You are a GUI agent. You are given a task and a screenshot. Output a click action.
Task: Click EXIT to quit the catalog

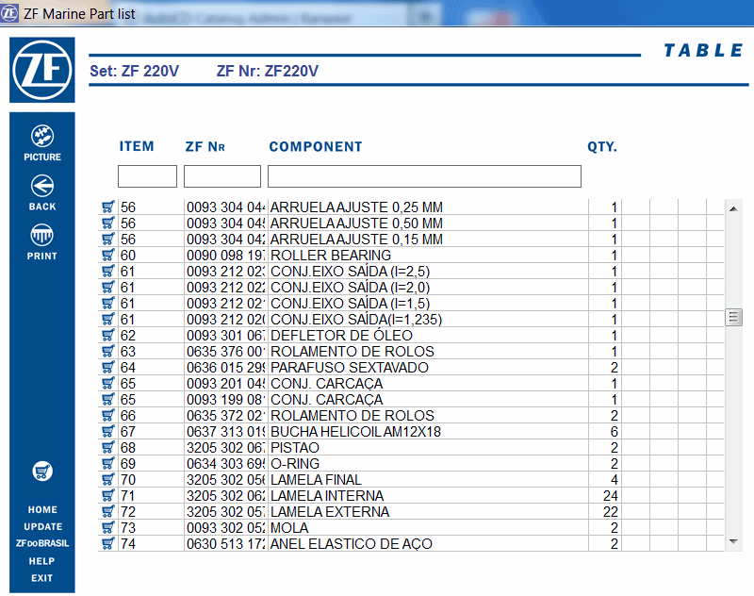pyautogui.click(x=41, y=578)
